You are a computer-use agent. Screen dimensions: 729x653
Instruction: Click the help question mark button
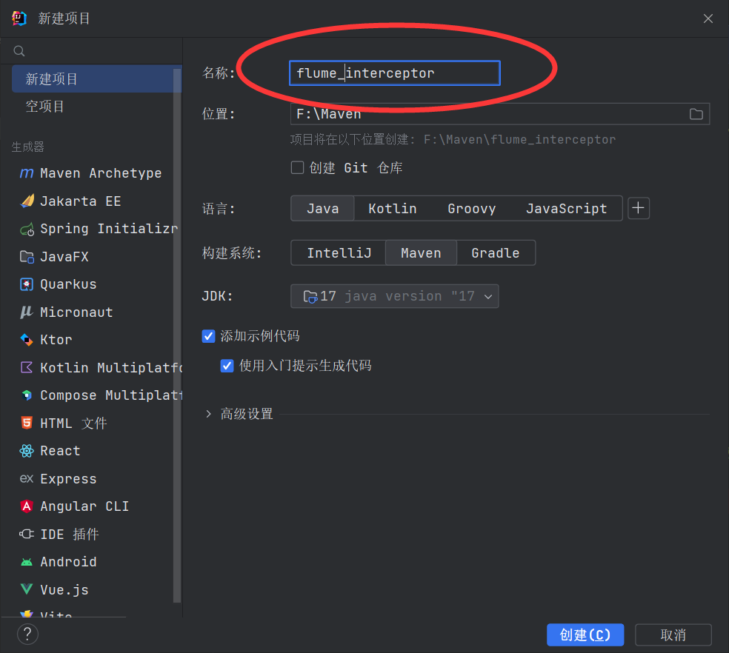(27, 634)
